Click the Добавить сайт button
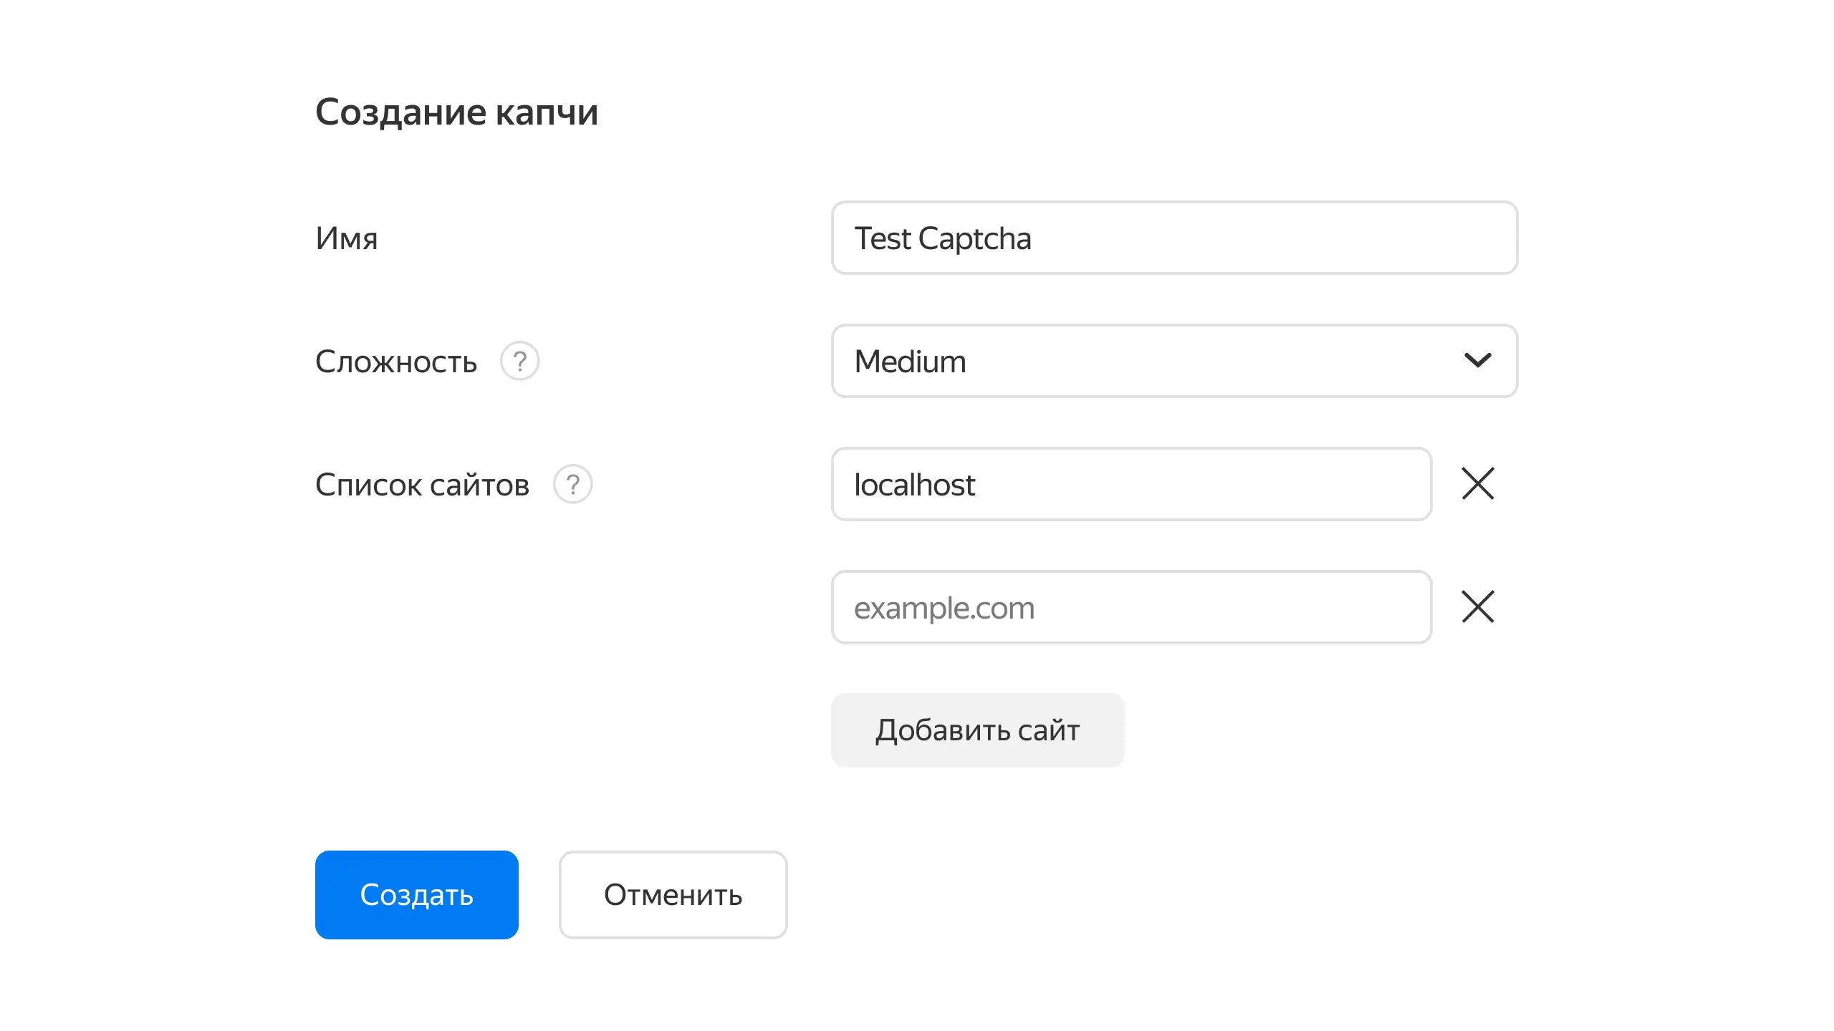 [x=977, y=730]
